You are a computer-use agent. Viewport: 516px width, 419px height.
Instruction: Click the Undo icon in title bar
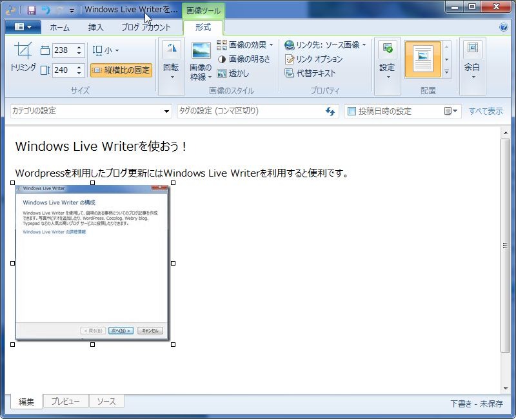click(x=46, y=10)
